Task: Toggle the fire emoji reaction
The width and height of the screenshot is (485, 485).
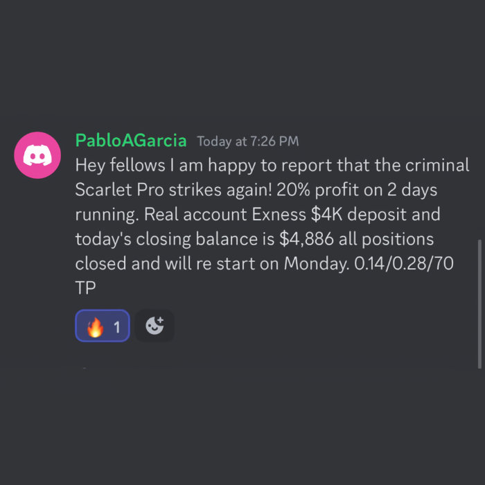Action: point(103,326)
